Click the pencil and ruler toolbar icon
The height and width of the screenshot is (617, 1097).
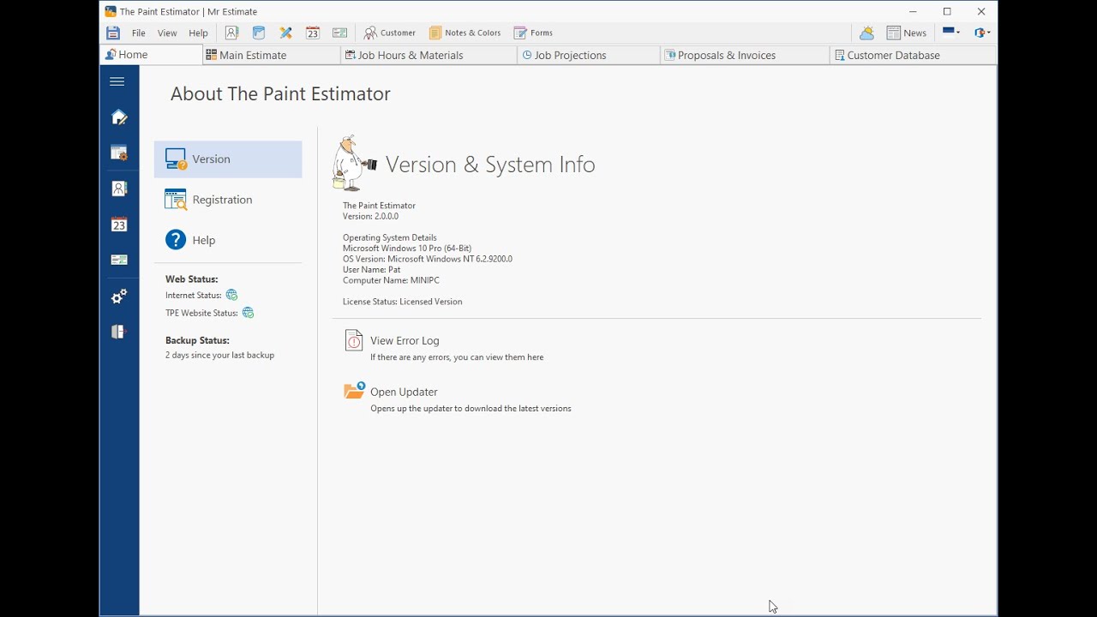click(x=286, y=33)
